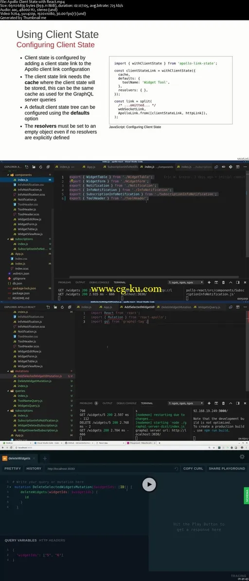
Task: Open .eslintrc.json in the explorer
Action: [x=21, y=273]
